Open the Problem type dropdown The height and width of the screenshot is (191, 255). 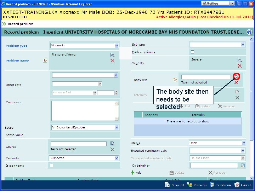click(x=117, y=46)
